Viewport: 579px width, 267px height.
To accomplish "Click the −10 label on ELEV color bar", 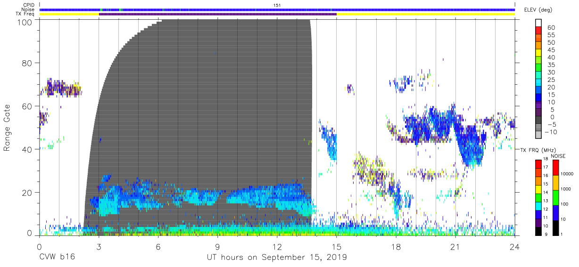I will 552,132.
